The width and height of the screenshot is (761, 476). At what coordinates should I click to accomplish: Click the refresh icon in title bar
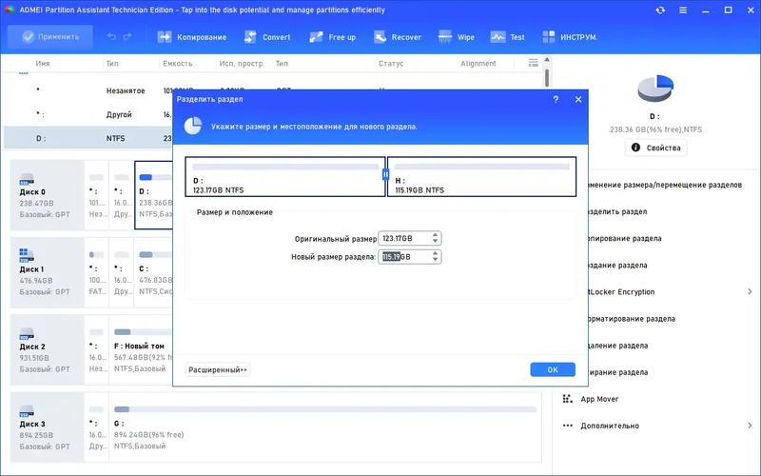(x=660, y=10)
